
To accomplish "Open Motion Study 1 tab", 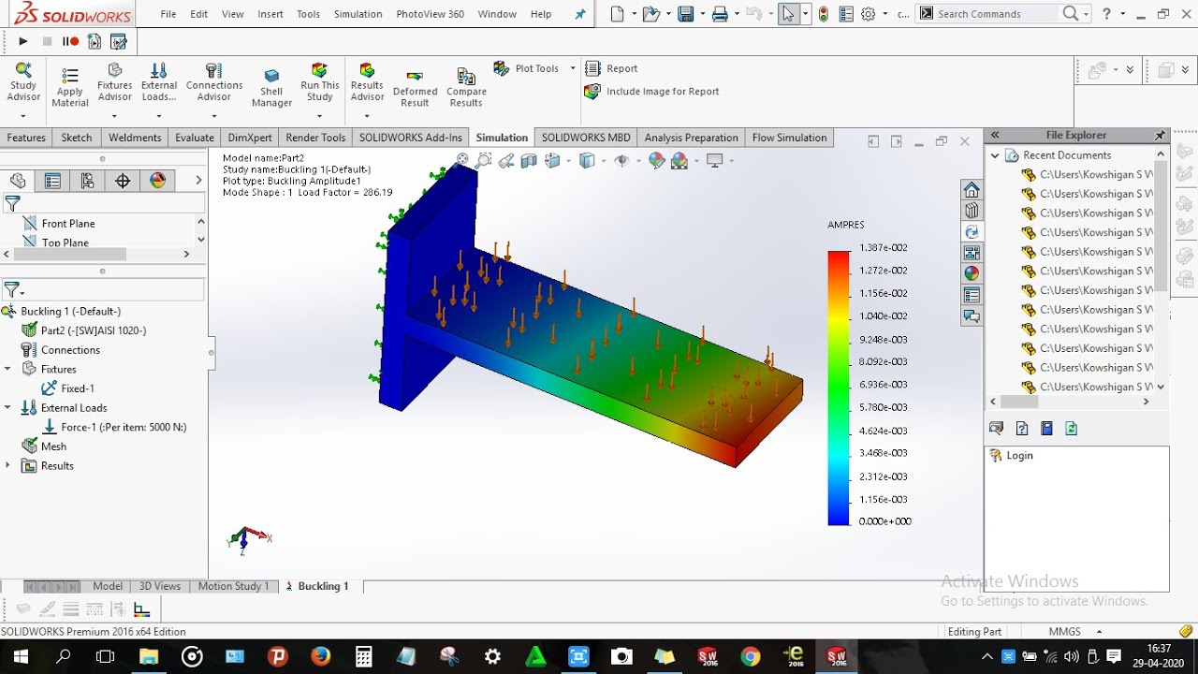I will [233, 586].
